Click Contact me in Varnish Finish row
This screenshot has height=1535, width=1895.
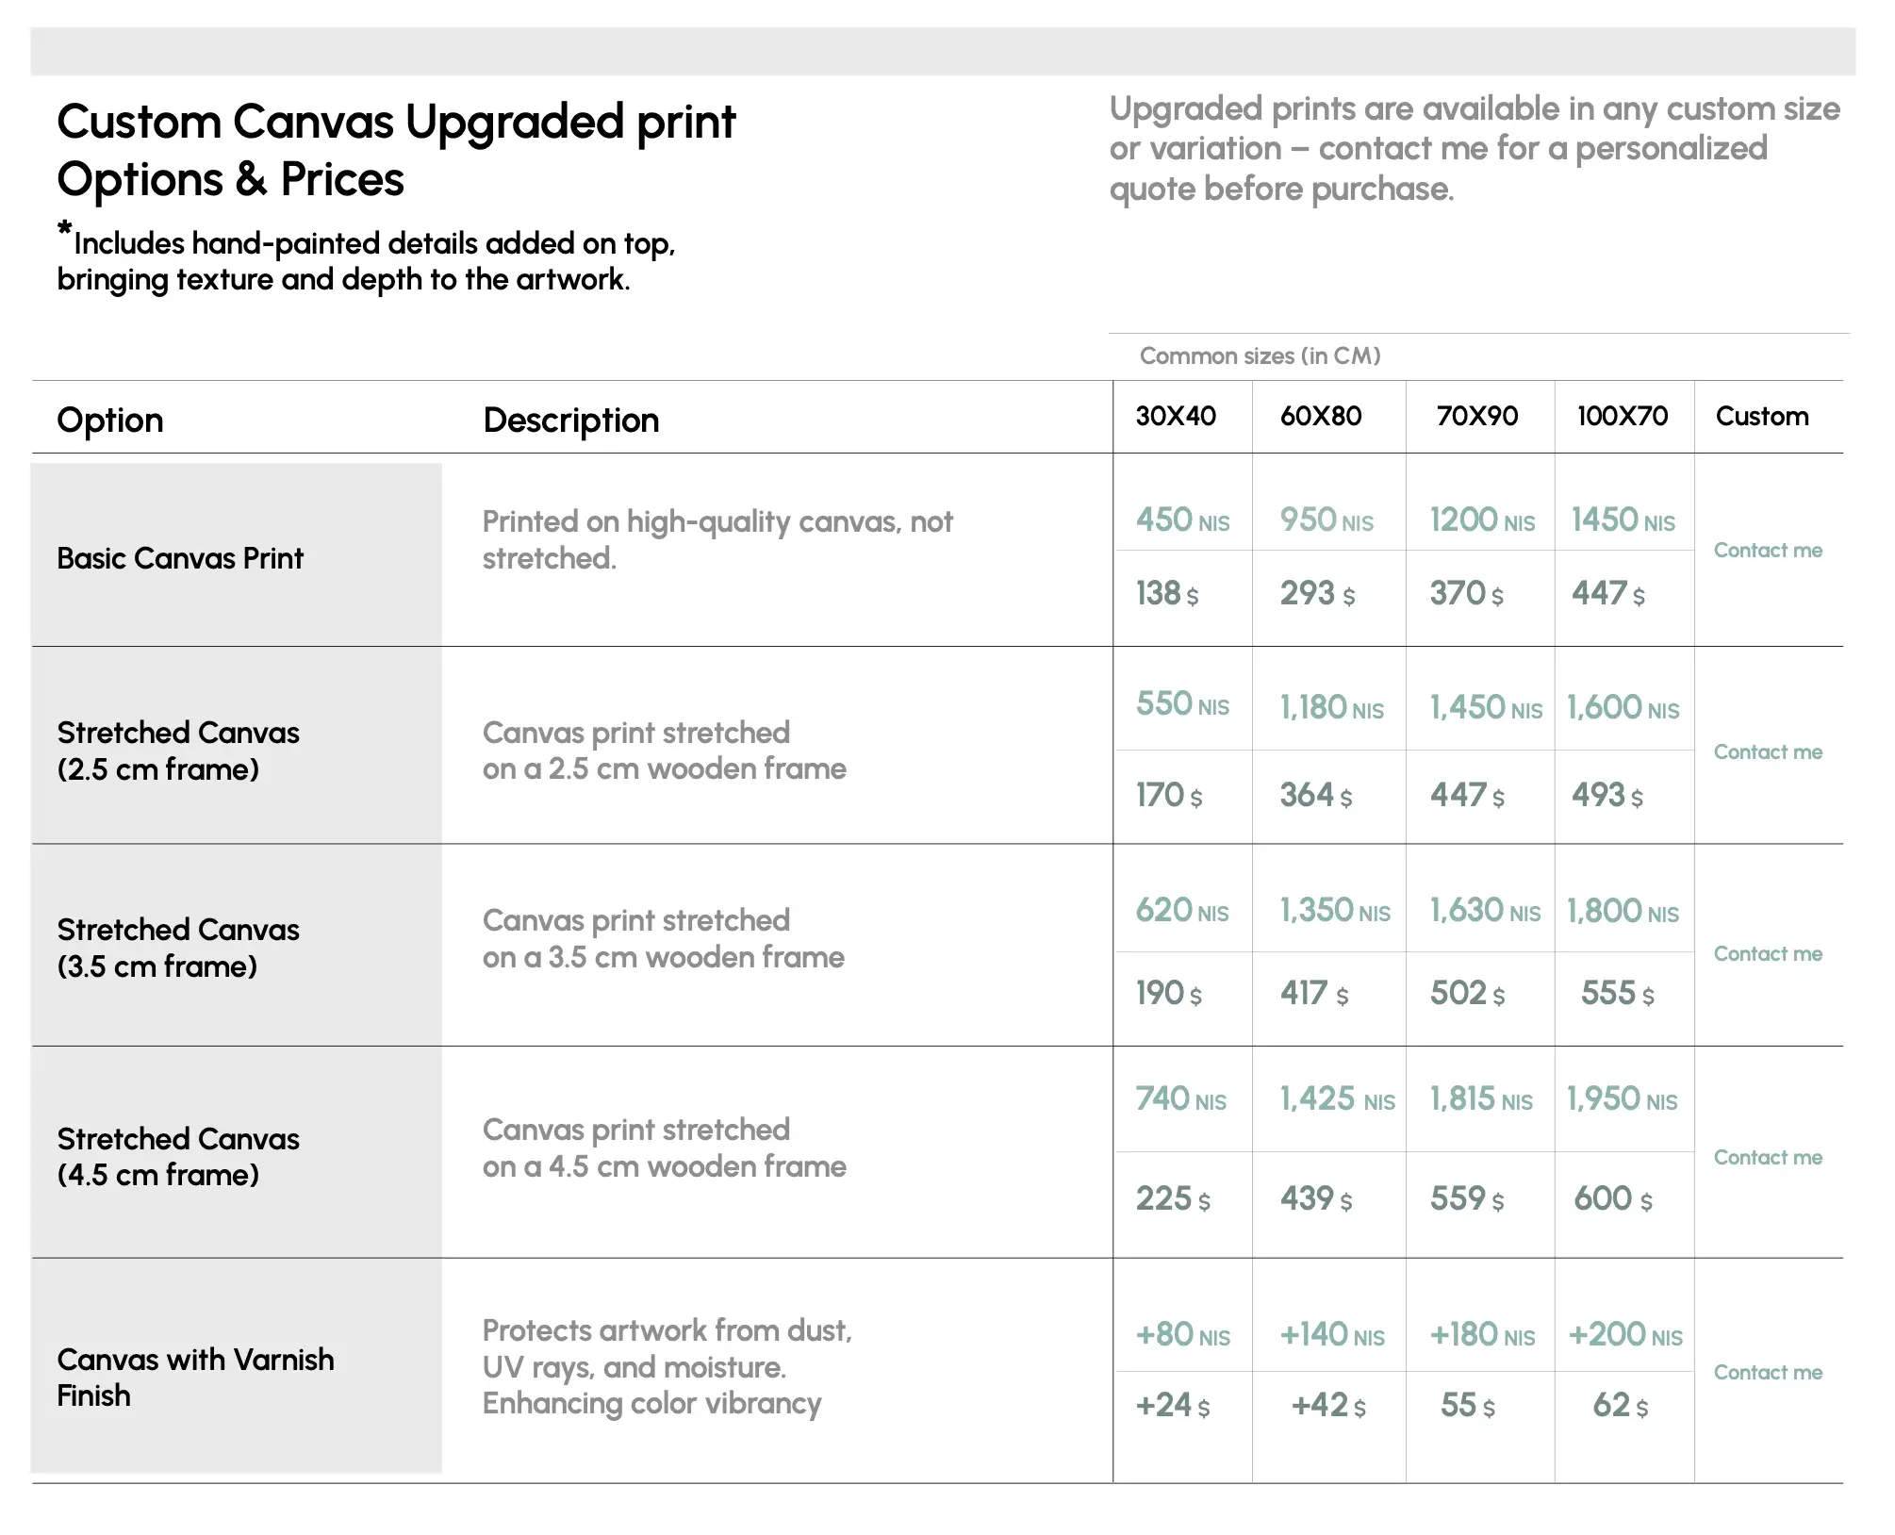click(x=1768, y=1373)
